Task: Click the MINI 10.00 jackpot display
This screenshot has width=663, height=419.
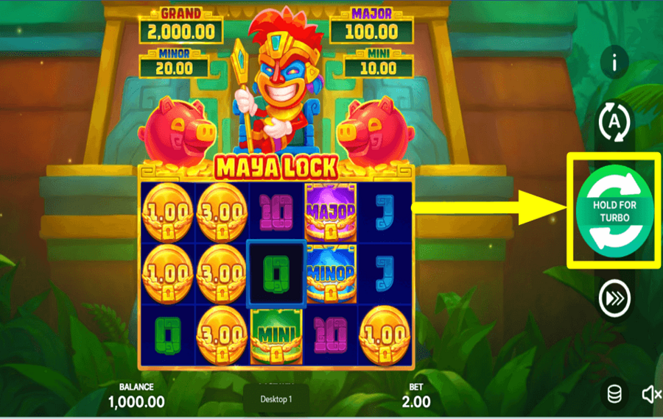Action: coord(378,63)
